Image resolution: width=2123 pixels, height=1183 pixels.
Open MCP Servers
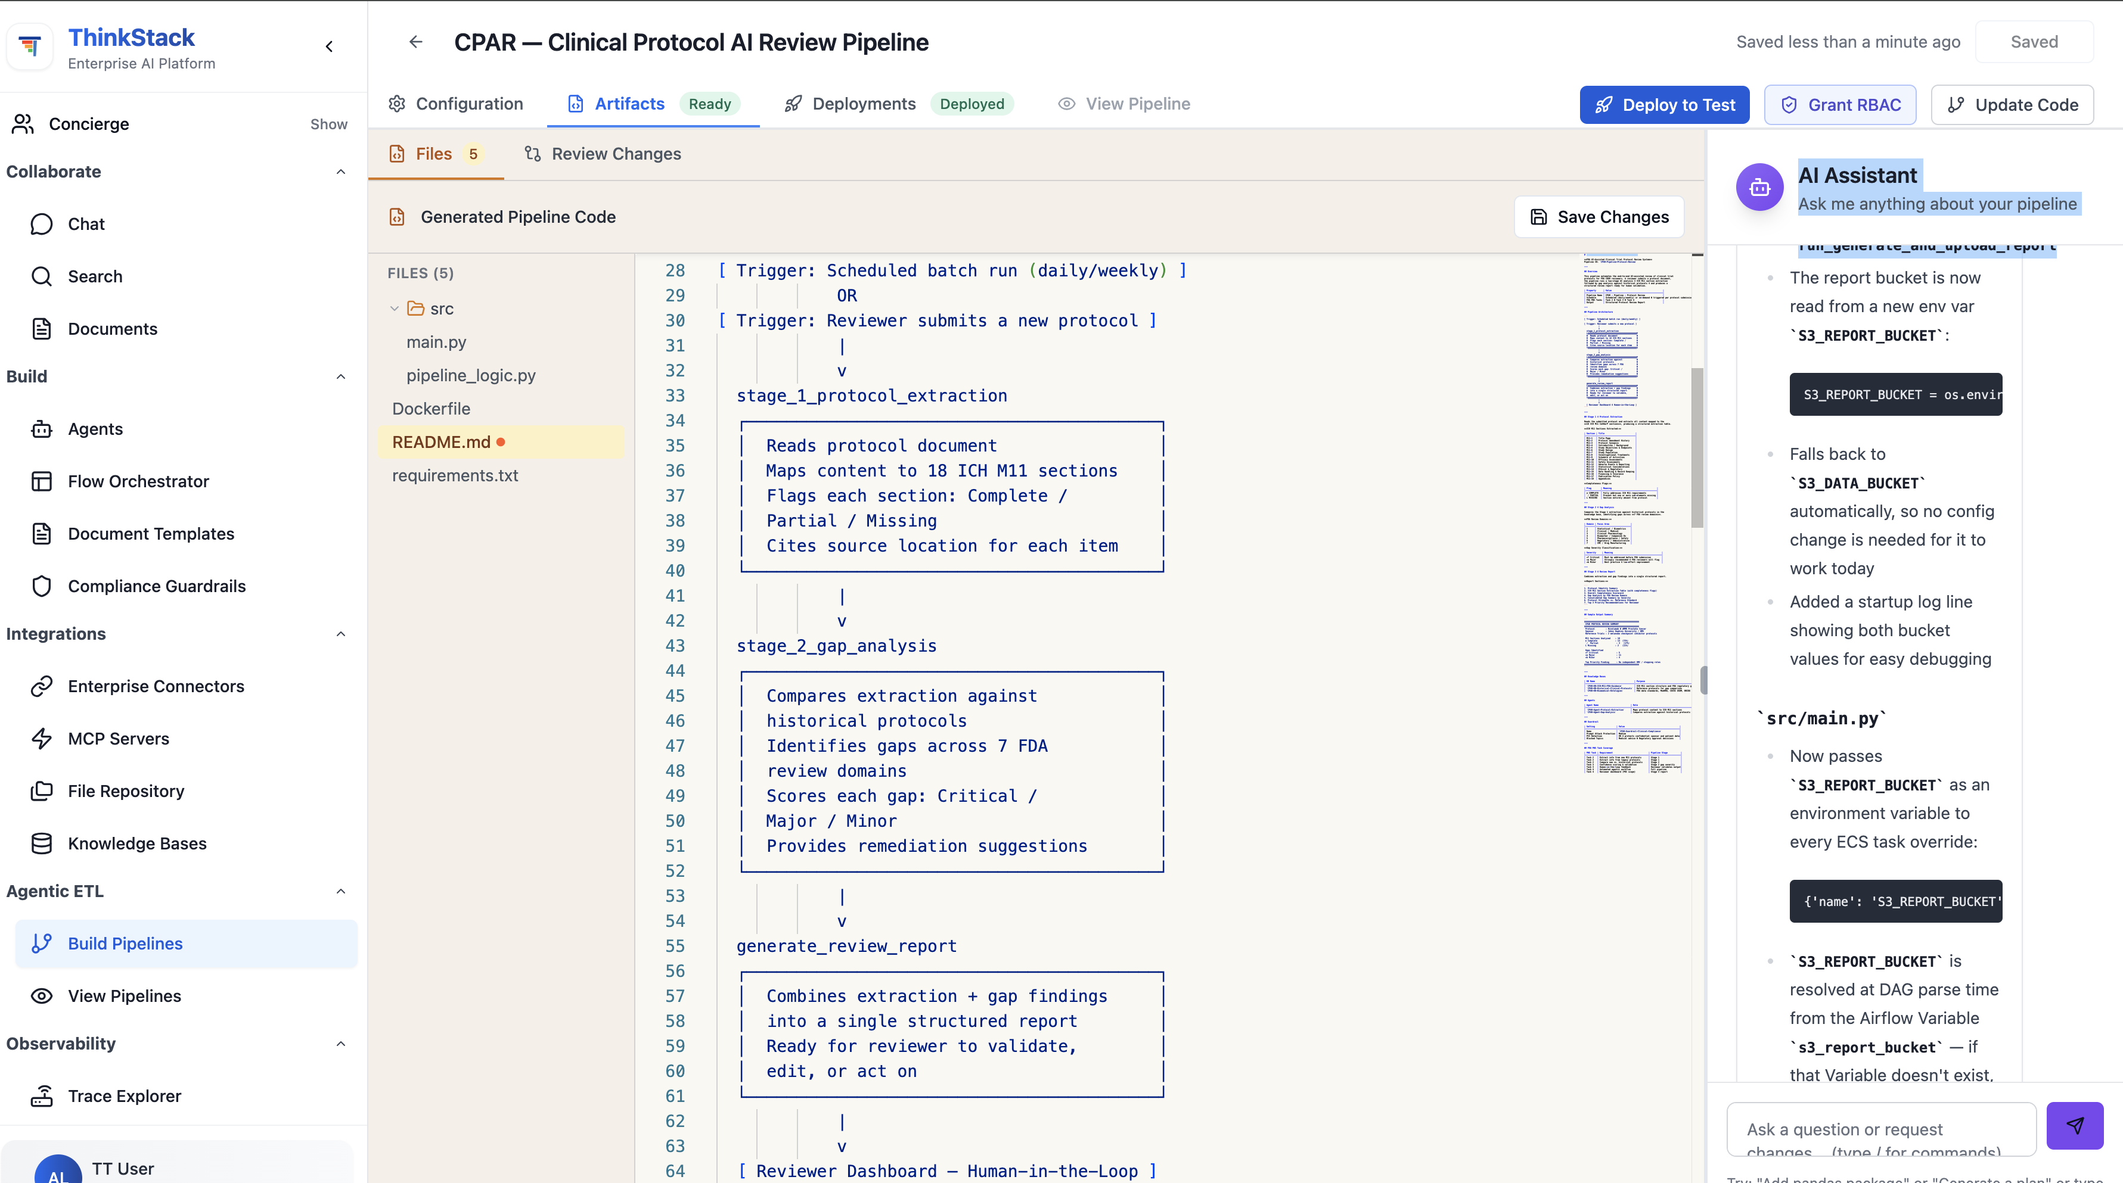pyautogui.click(x=118, y=739)
